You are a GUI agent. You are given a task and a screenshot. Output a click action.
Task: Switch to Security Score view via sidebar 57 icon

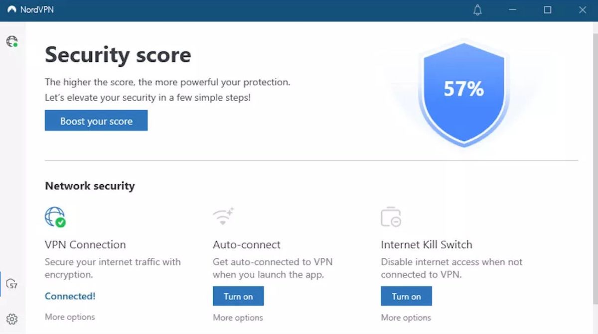click(x=12, y=283)
